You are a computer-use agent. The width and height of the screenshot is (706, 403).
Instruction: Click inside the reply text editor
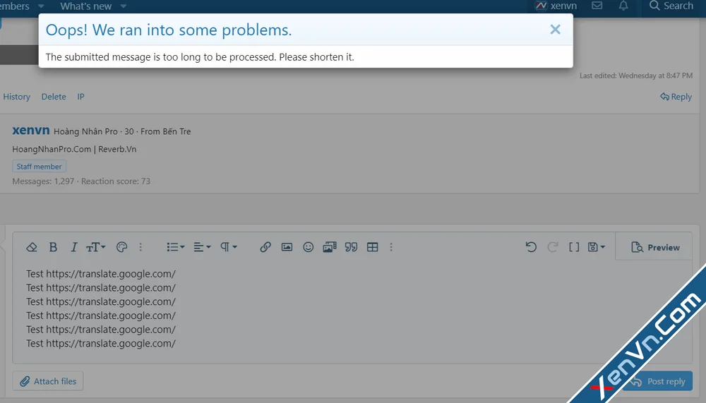coord(351,311)
